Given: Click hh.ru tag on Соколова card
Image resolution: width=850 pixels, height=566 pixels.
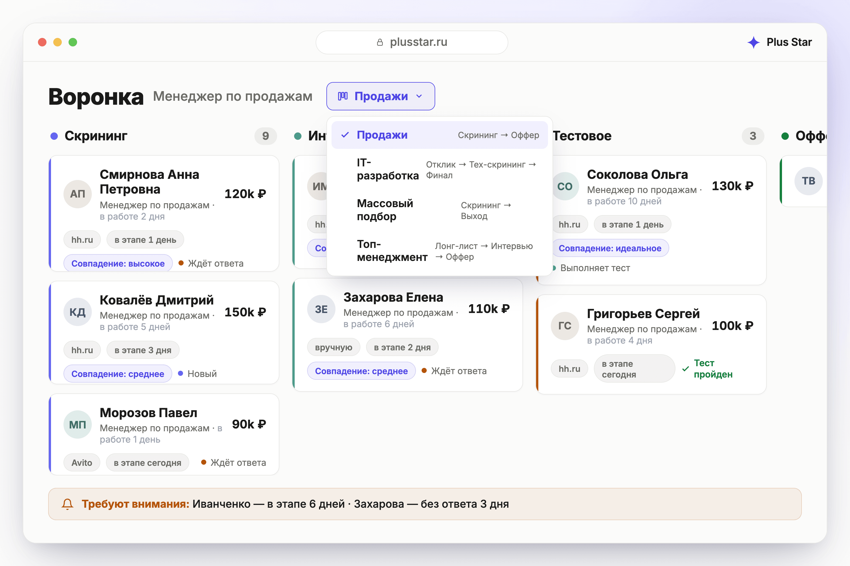Looking at the screenshot, I should click(569, 224).
